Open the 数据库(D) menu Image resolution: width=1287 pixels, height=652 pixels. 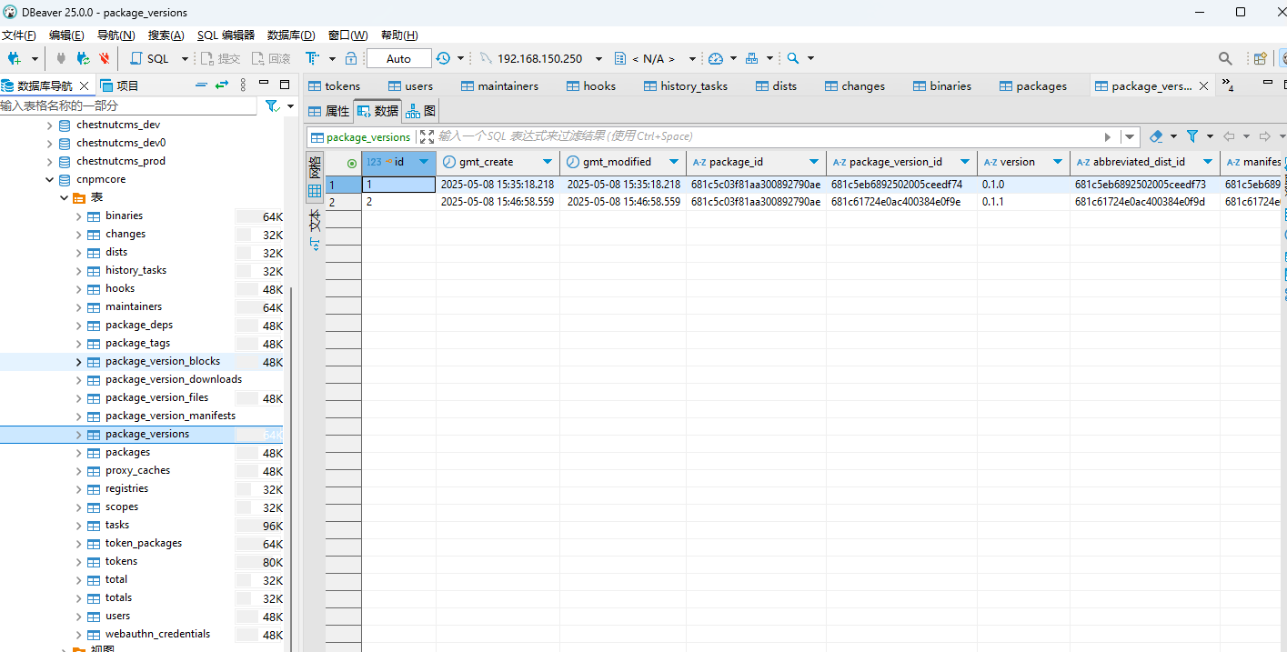pyautogui.click(x=290, y=35)
